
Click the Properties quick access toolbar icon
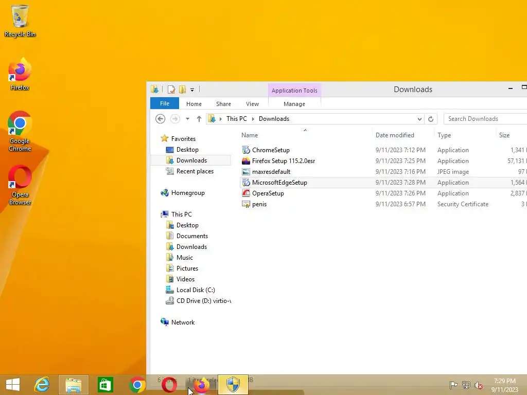[171, 89]
